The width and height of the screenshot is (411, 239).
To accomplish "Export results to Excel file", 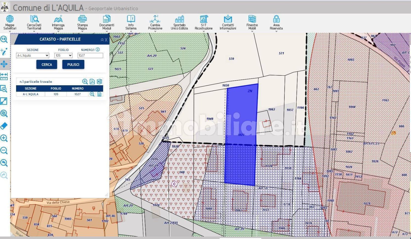I will click(99, 82).
